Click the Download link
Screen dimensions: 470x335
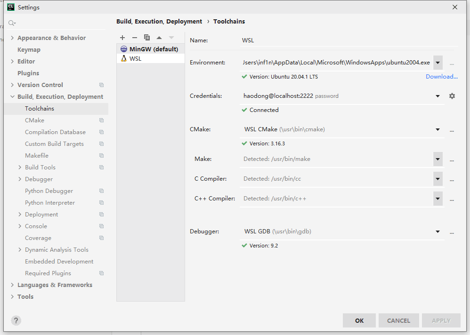pyautogui.click(x=441, y=77)
